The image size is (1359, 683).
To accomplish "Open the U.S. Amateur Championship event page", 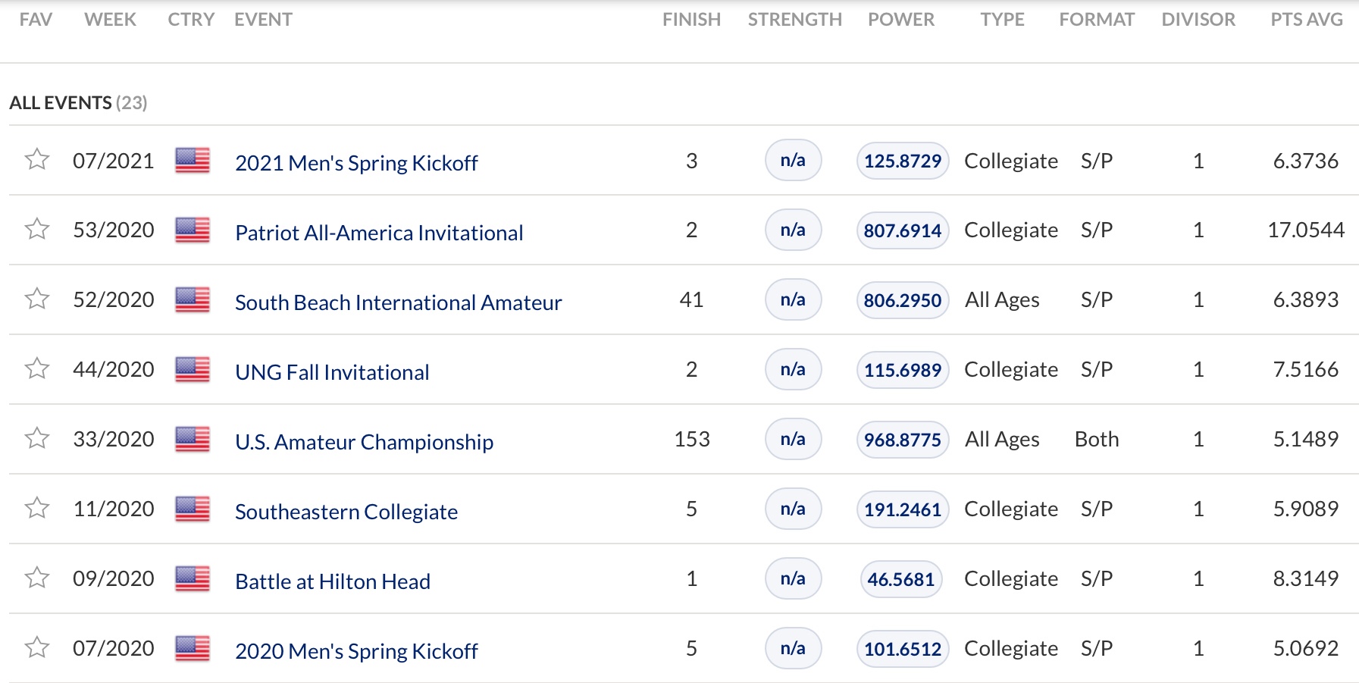I will point(364,442).
